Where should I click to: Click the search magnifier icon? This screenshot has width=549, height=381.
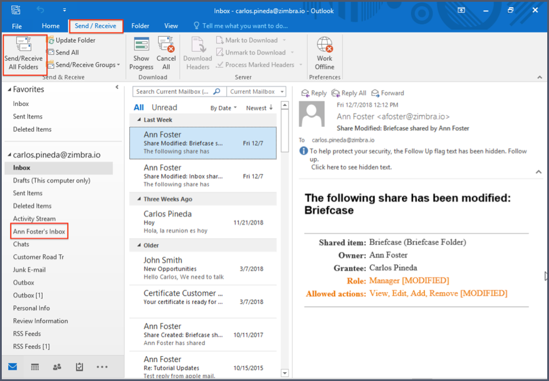[217, 92]
